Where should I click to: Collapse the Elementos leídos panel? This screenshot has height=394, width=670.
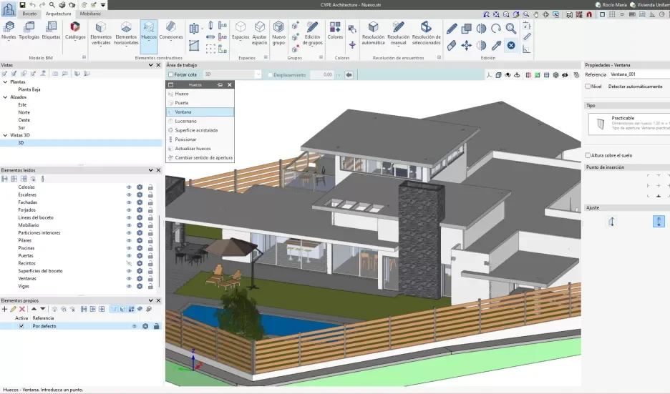click(x=150, y=170)
